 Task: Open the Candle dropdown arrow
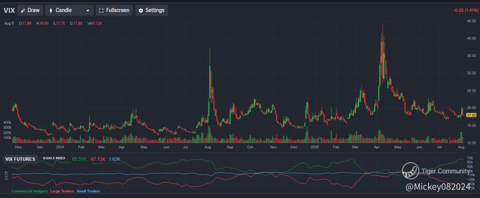pos(88,11)
